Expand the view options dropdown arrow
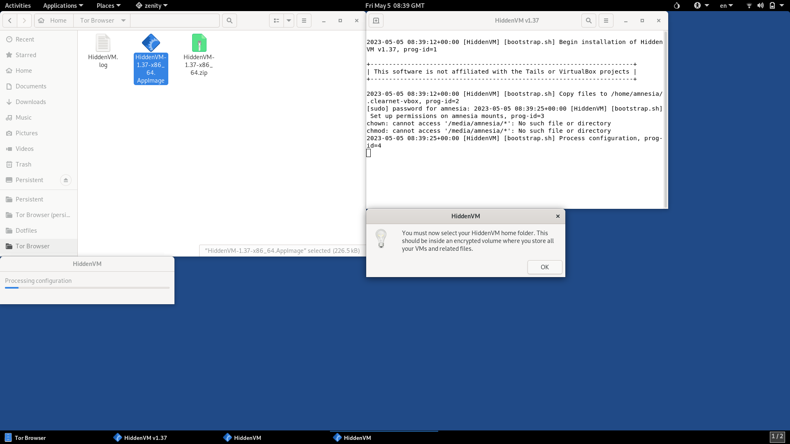790x444 pixels. pos(289,21)
